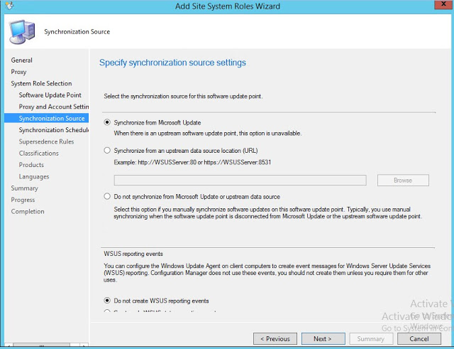Close the wizard window
The width and height of the screenshot is (454, 349).
pos(437,6)
